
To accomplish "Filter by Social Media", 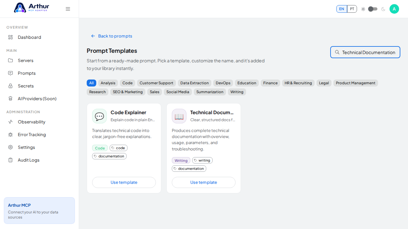I will click(x=178, y=92).
